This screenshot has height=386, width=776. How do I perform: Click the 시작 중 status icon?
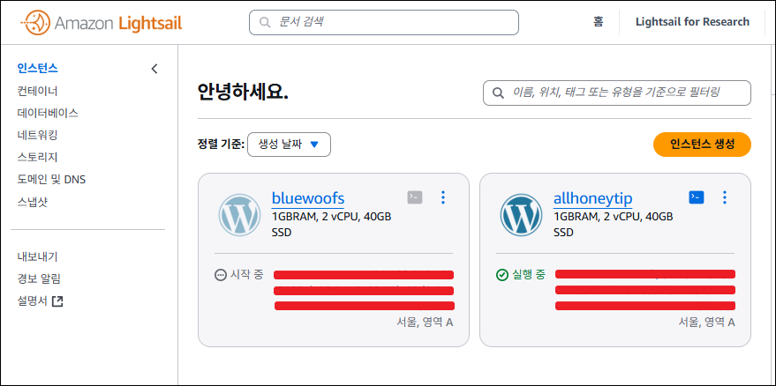(x=220, y=275)
